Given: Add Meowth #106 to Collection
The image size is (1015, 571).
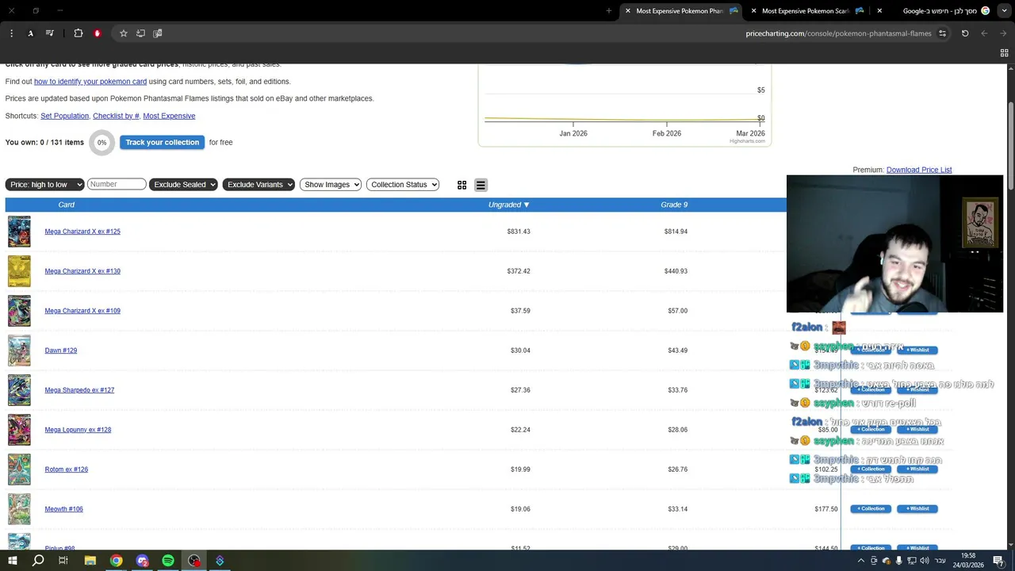Looking at the screenshot, I should 871,508.
